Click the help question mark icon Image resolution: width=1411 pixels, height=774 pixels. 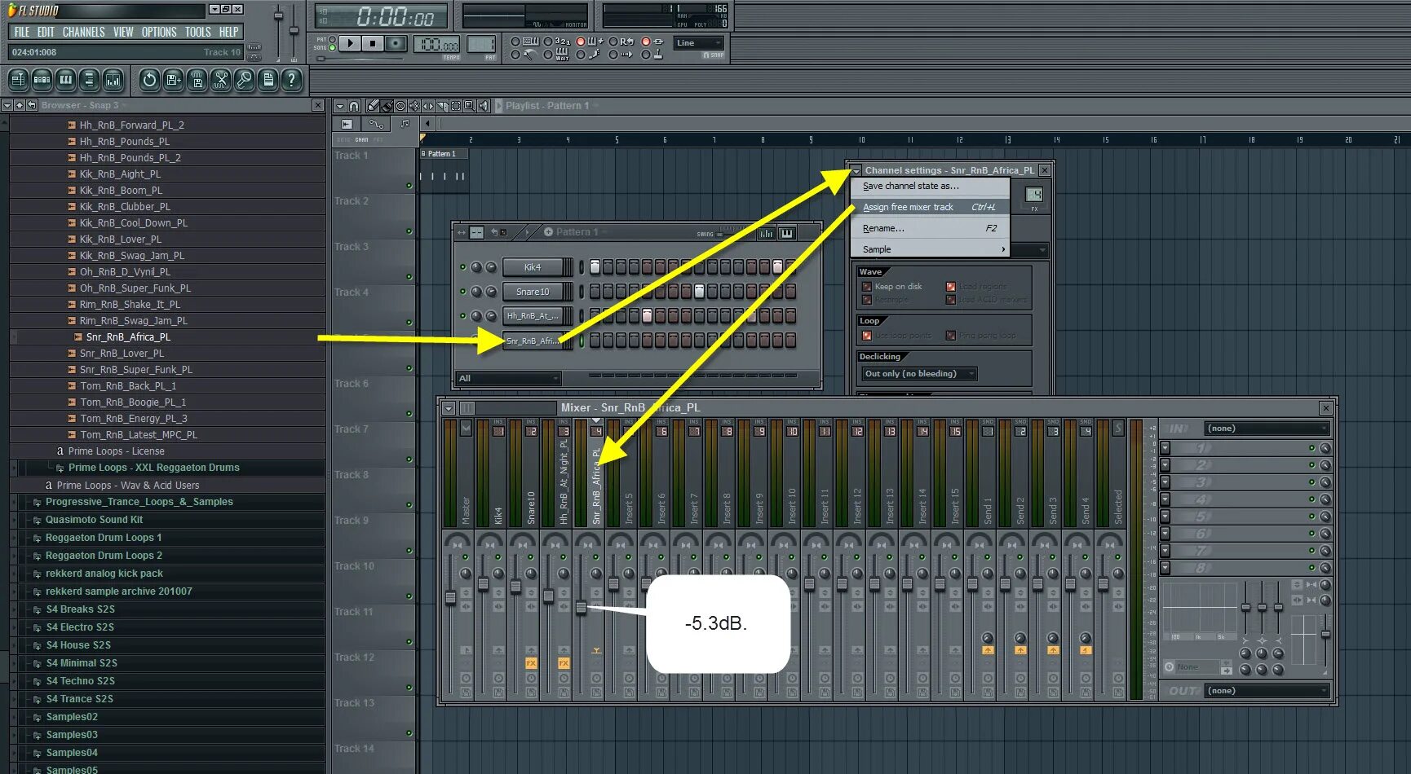click(291, 80)
